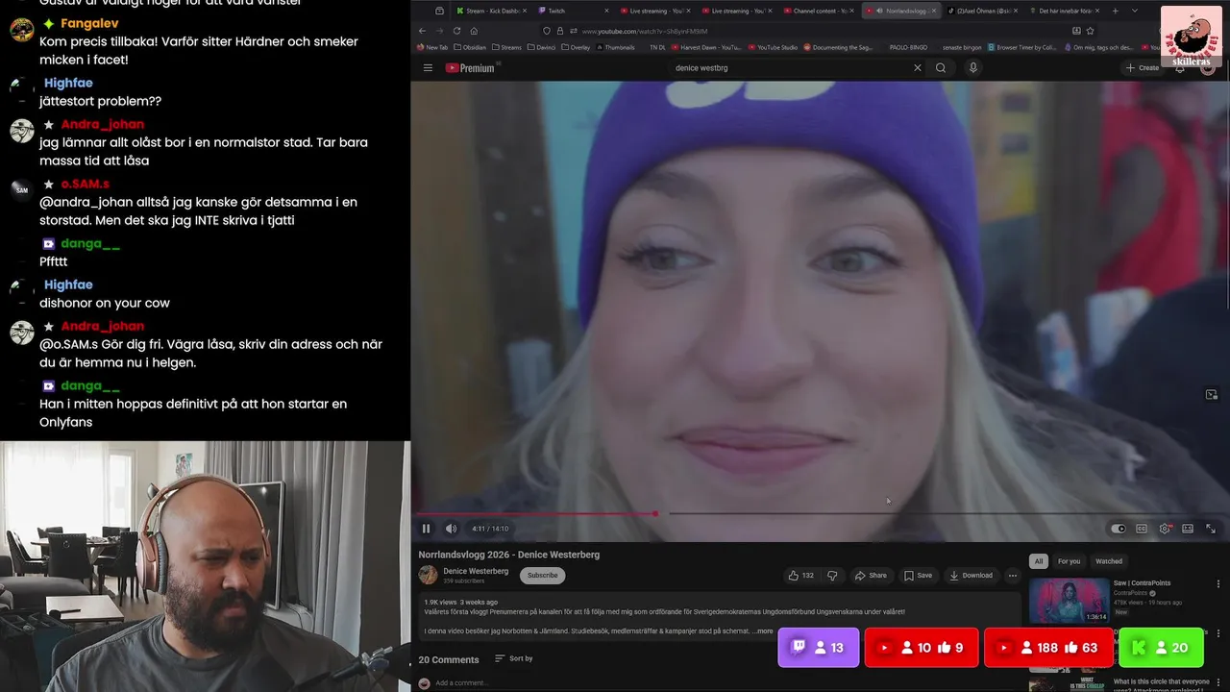Start voice search with the microphone
Viewport: 1230px width, 692px height.
[972, 68]
